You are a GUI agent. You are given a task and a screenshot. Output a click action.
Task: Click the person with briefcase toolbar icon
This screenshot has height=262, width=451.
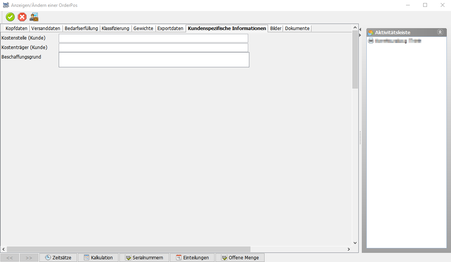(x=34, y=17)
